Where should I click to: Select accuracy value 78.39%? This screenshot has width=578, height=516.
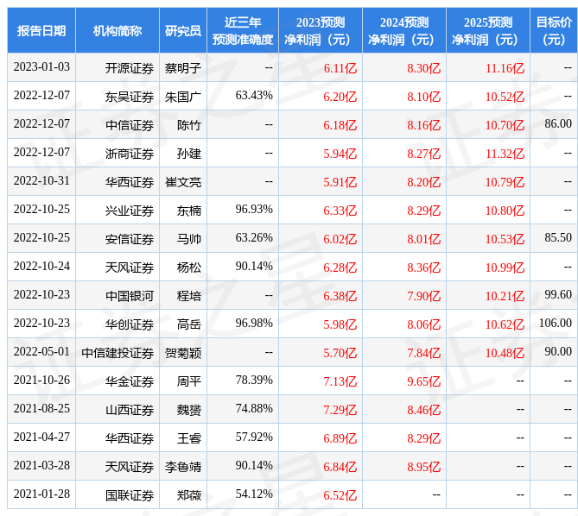(254, 380)
